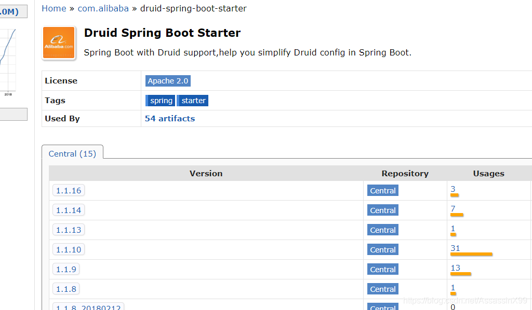Click Central repository badge for 1.1.14
Screen dimensions: 532x310
click(x=383, y=210)
